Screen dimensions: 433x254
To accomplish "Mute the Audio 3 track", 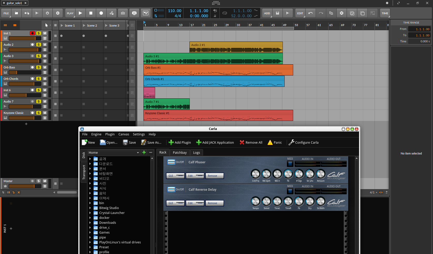I will (45, 56).
